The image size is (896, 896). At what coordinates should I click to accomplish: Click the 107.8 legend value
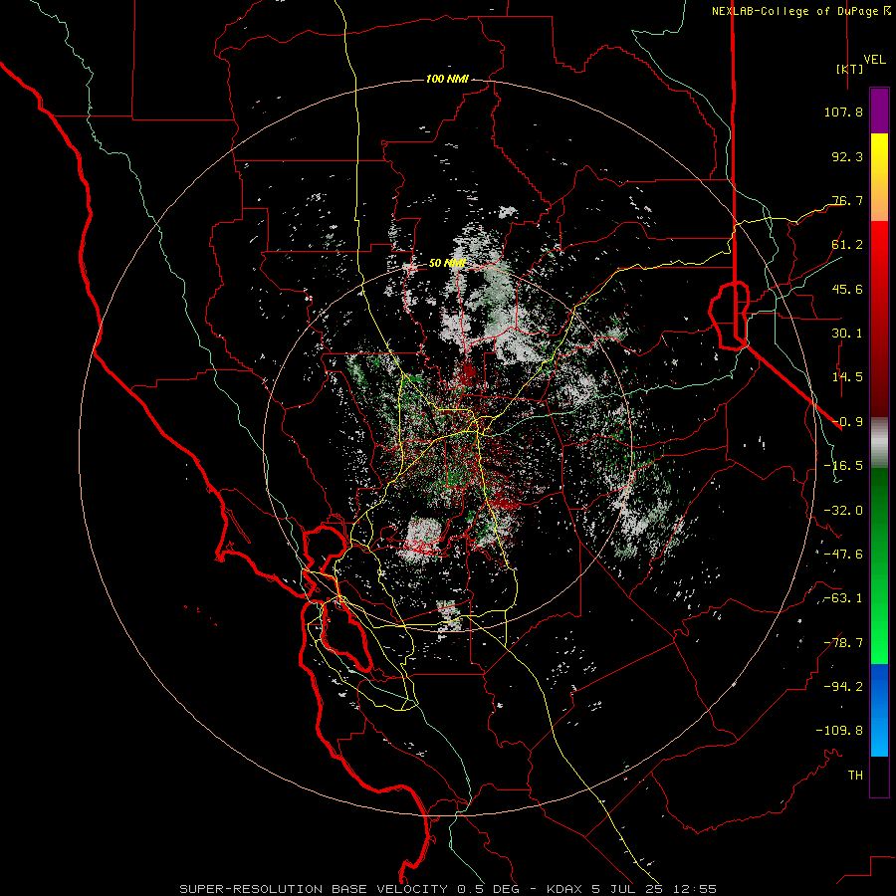[x=843, y=112]
